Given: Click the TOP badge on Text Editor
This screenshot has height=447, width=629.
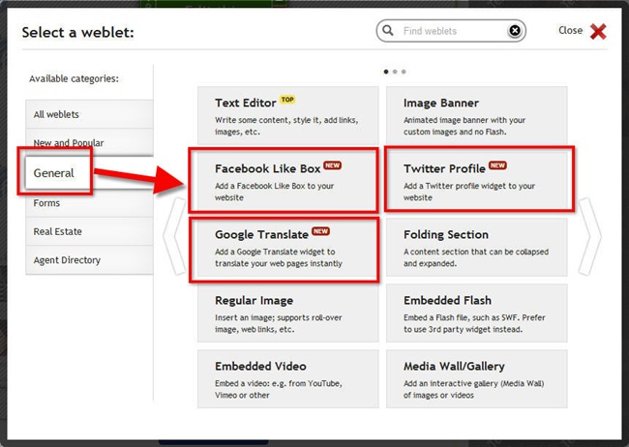Looking at the screenshot, I should (287, 100).
